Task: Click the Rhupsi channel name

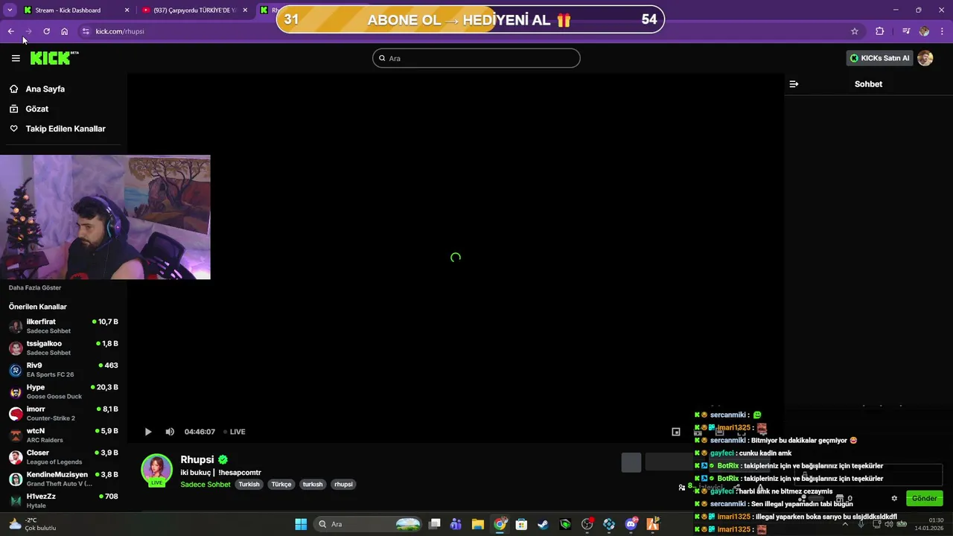Action: [197, 459]
